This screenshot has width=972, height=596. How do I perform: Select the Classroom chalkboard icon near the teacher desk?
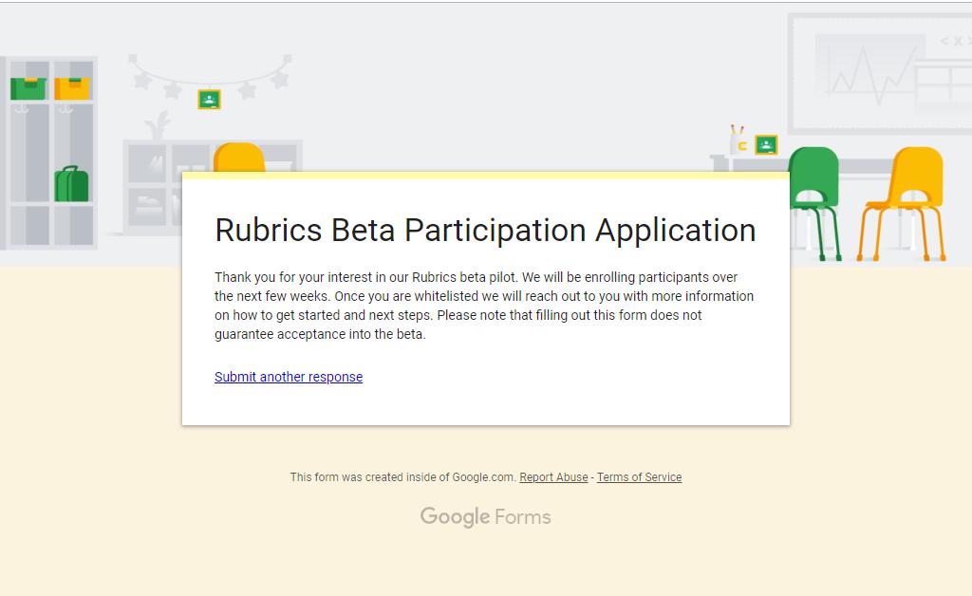coord(766,144)
